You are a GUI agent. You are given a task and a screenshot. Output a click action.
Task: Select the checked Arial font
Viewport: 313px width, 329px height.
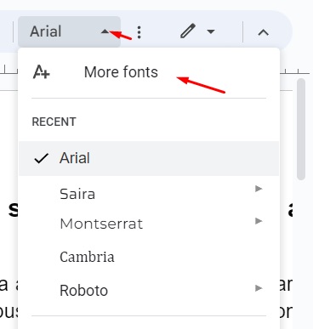coord(149,158)
